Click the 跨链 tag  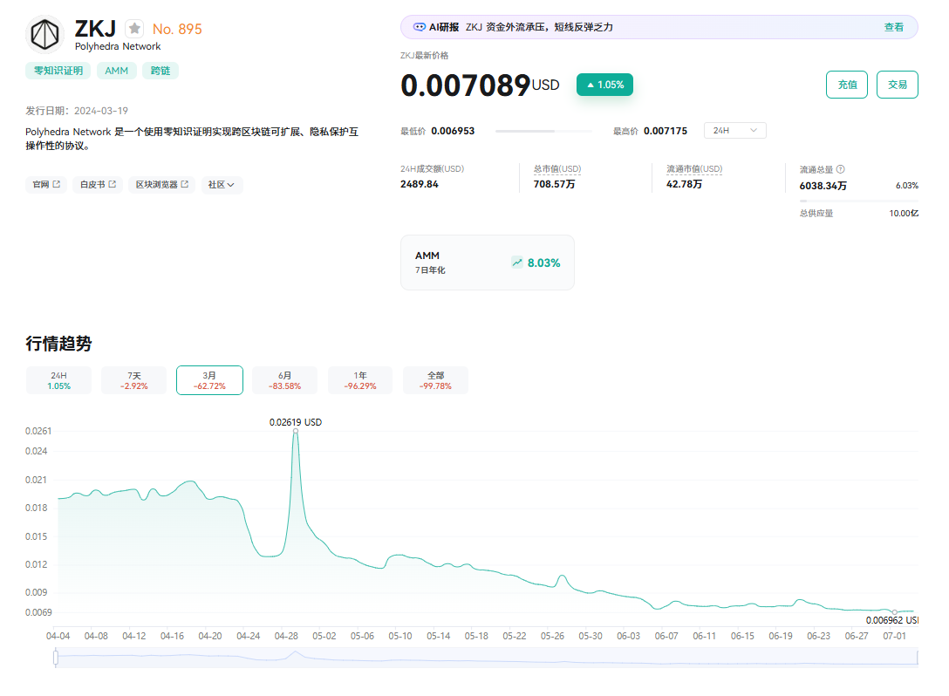(x=160, y=71)
